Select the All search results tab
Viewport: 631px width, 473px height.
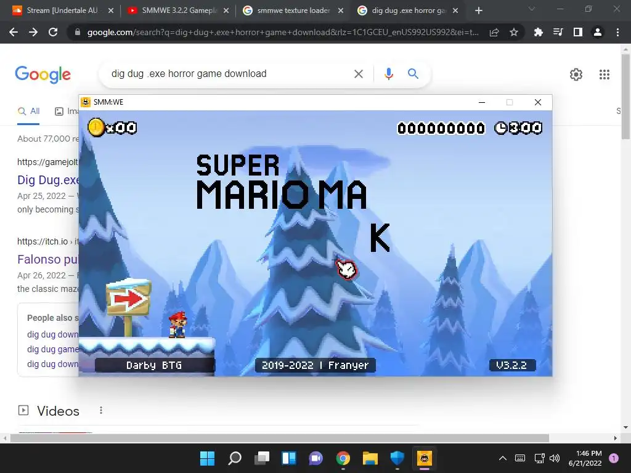[28, 111]
